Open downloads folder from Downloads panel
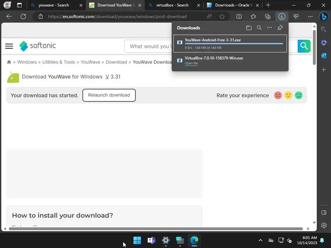The image size is (331, 248). pyautogui.click(x=249, y=28)
